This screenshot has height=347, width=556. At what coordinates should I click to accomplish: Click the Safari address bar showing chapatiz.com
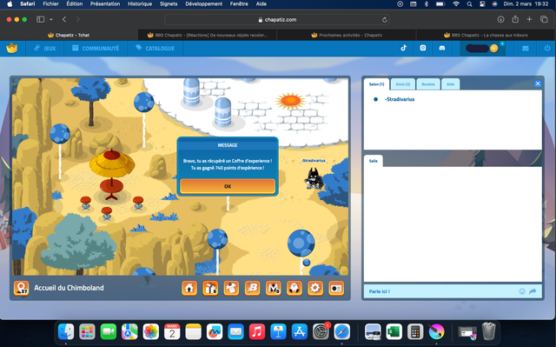coord(276,19)
